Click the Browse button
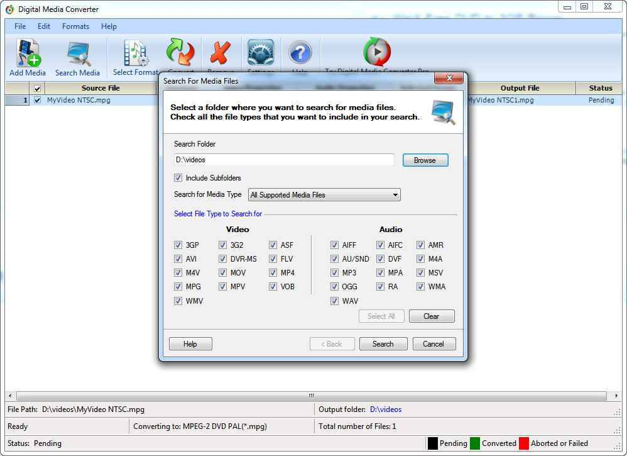Screen dimensions: 627x456 pyautogui.click(x=425, y=160)
